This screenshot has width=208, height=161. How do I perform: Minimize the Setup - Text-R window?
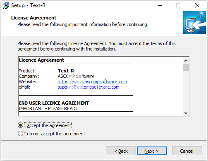pos(160,5)
